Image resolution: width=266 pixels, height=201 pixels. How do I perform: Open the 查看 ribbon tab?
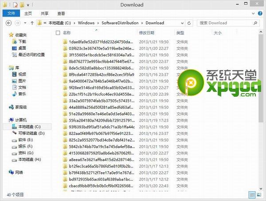tap(61, 13)
